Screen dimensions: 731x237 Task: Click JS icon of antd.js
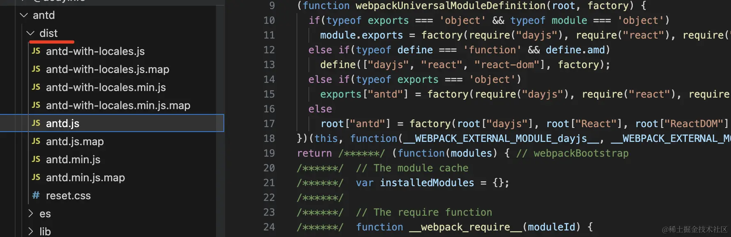pyautogui.click(x=36, y=123)
